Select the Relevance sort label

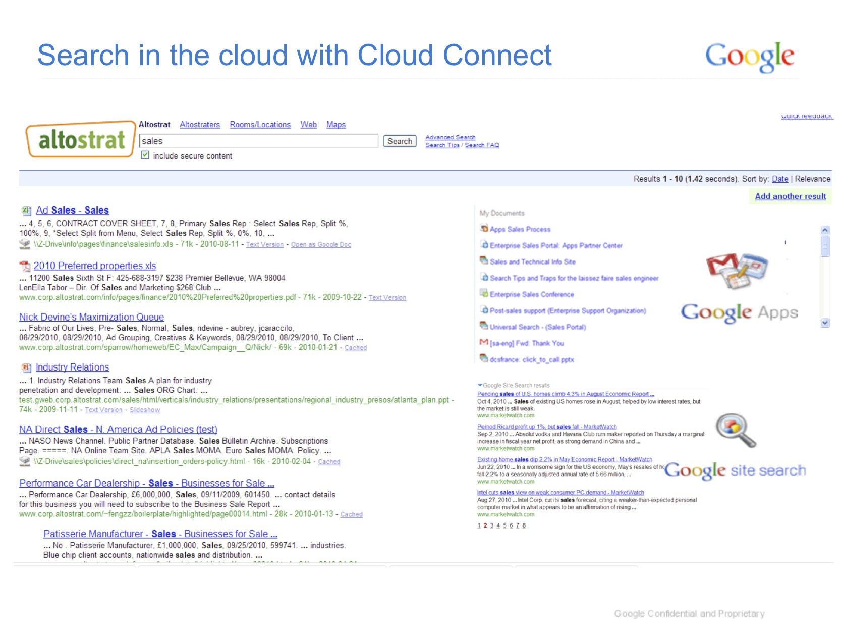tap(813, 179)
